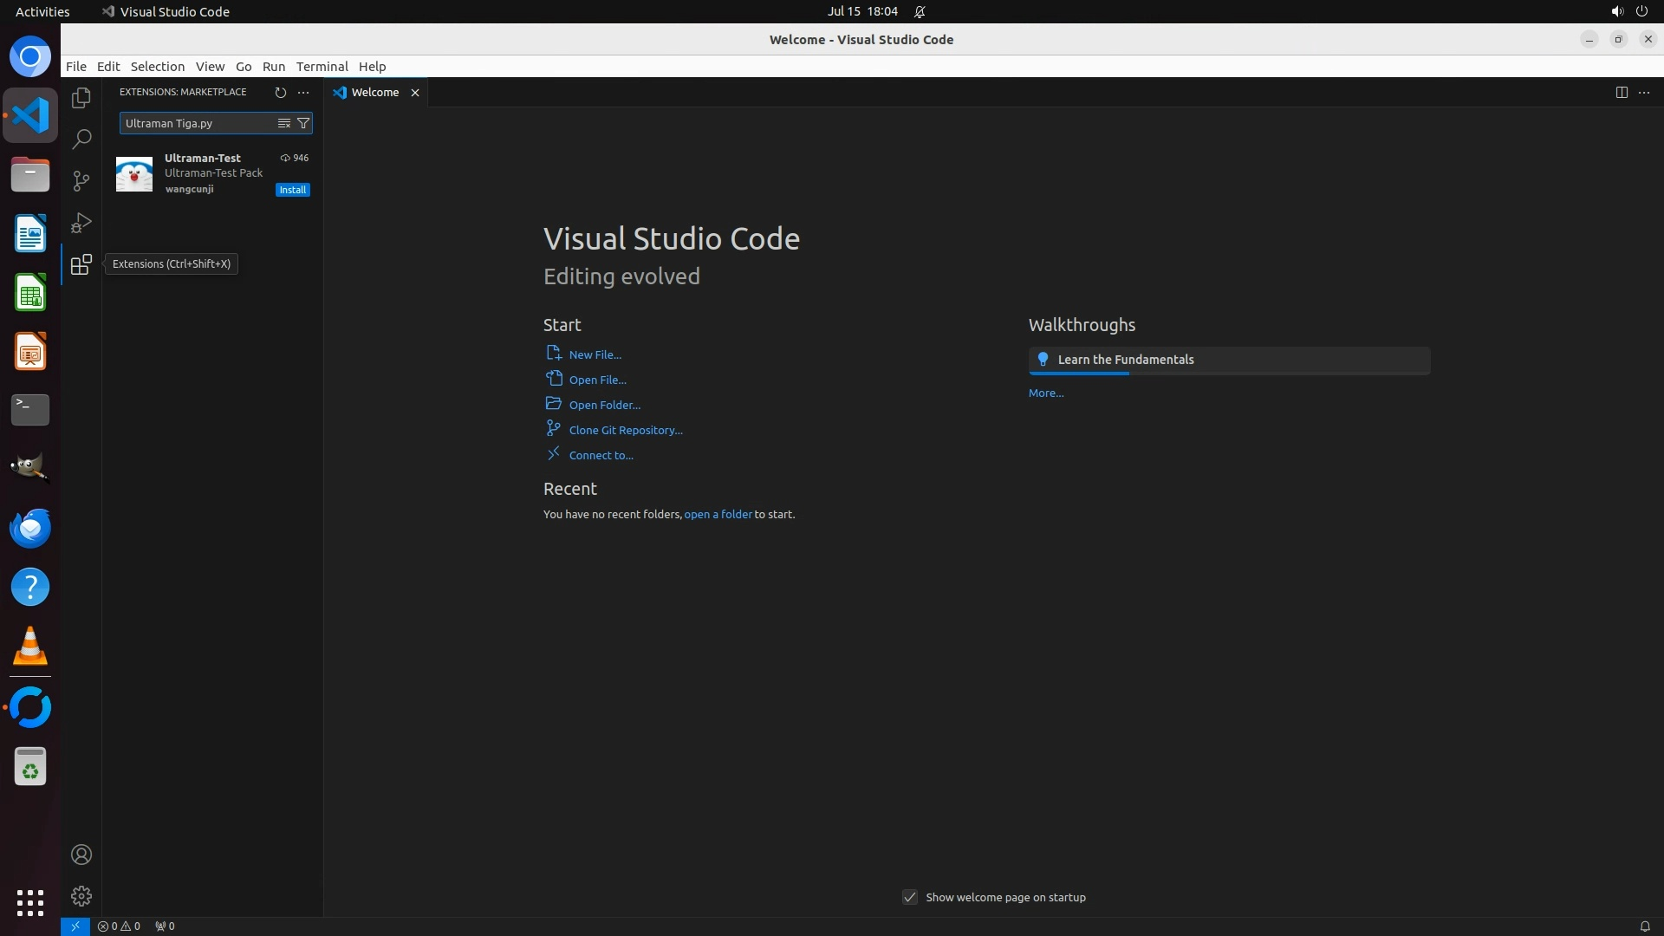
Task: Open Run and Debug view
Action: [x=81, y=223]
